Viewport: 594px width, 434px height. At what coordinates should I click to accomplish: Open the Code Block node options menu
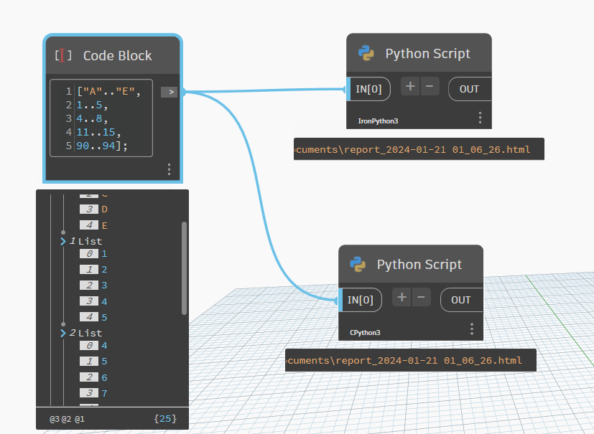[169, 169]
